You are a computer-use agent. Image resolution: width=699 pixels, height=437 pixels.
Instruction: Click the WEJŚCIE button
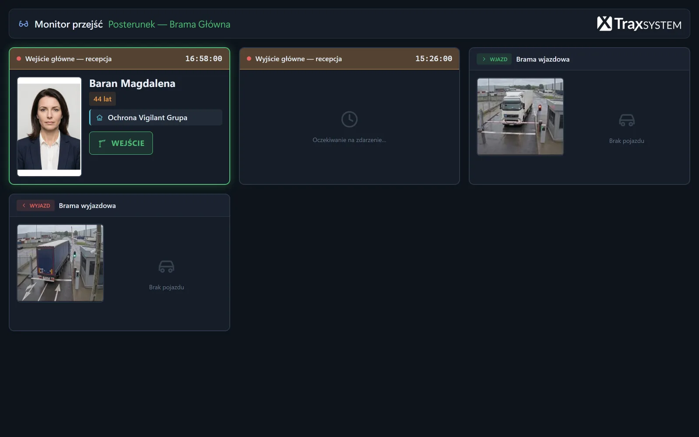pyautogui.click(x=121, y=143)
